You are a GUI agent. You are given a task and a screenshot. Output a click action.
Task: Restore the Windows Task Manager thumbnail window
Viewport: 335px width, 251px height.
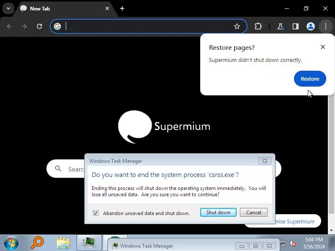click(x=255, y=246)
